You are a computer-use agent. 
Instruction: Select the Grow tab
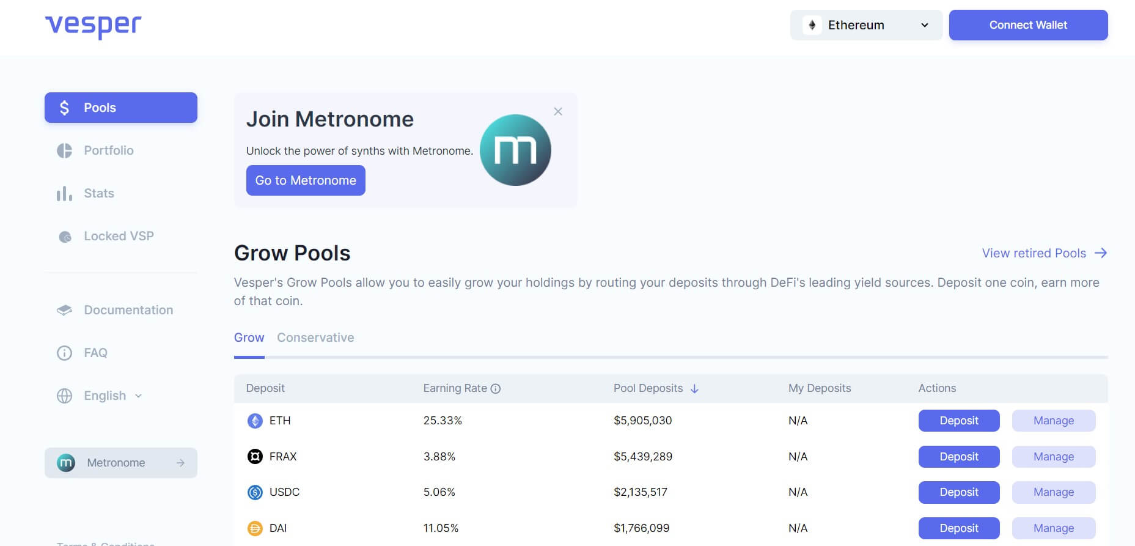[x=249, y=338]
